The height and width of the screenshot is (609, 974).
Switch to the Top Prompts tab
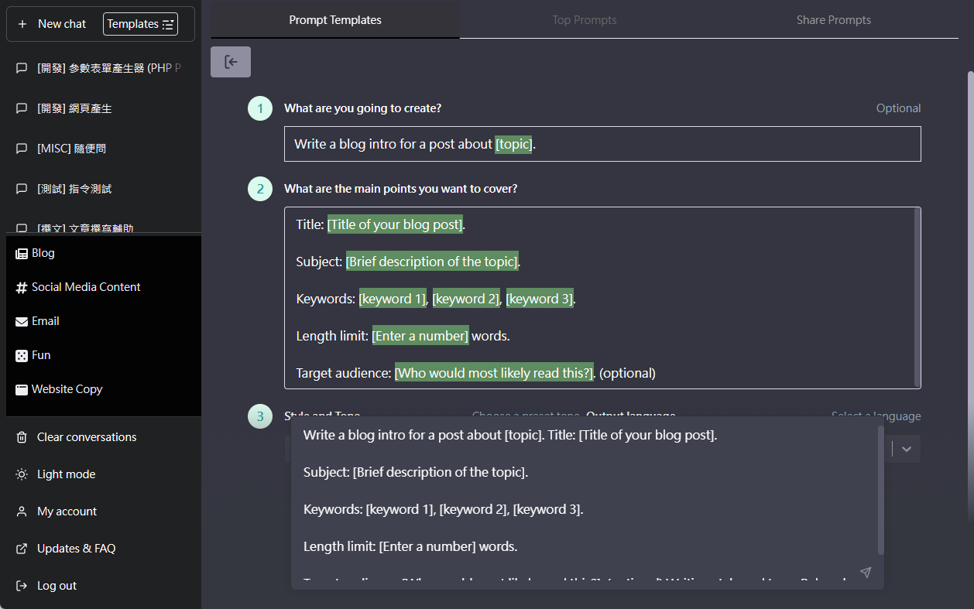click(584, 20)
